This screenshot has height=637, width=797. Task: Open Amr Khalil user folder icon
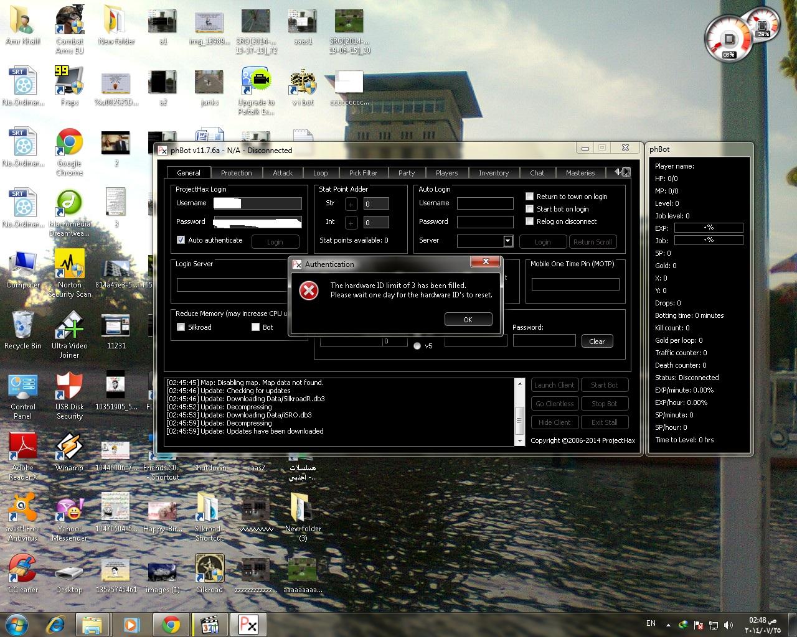22,26
